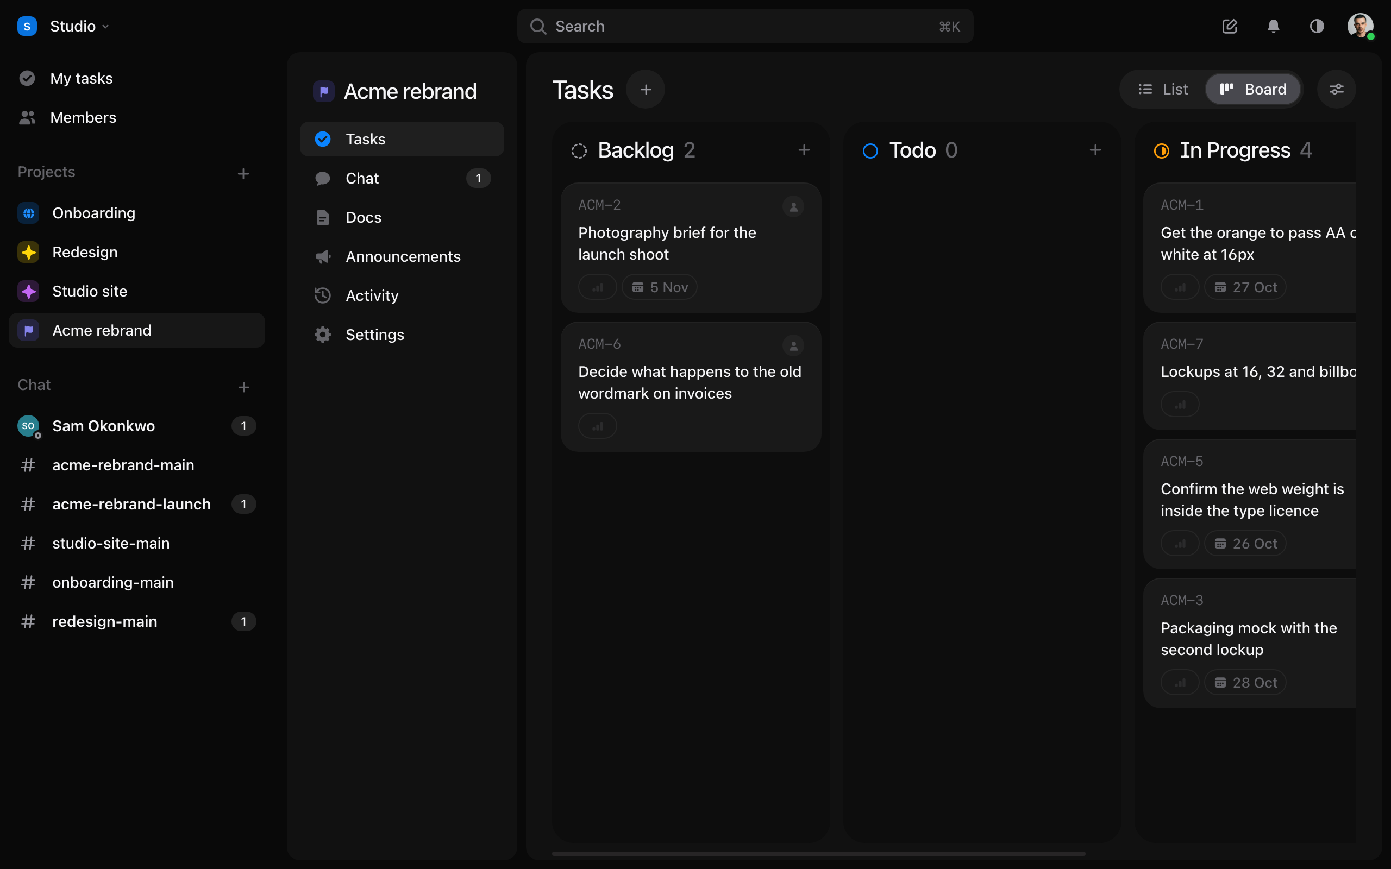Change the 26 Oct due date
Screen dimensions: 1391x869
point(1245,544)
